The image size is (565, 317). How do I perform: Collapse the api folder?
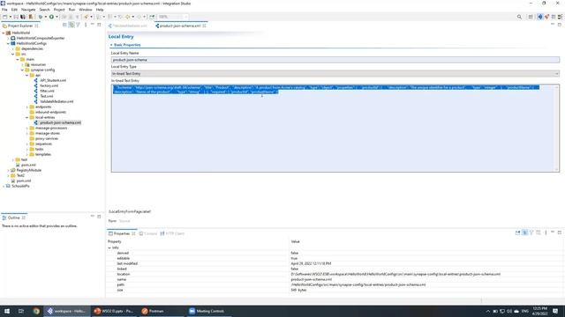(27, 75)
